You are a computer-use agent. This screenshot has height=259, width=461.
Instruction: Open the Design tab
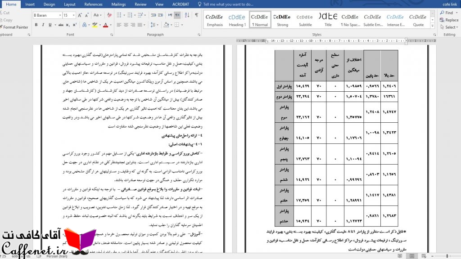(x=49, y=4)
